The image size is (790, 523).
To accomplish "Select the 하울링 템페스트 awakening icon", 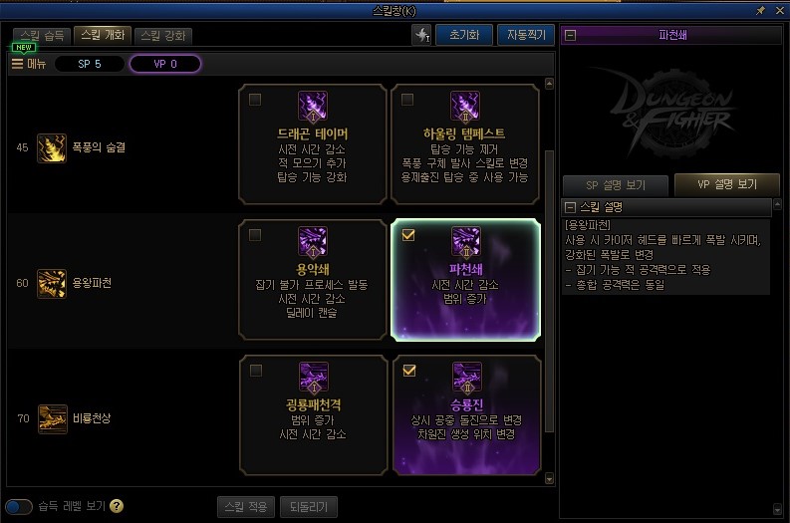I will point(464,107).
